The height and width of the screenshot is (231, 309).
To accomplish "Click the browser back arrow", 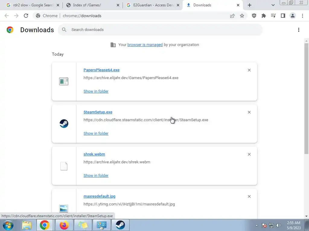I will click(x=7, y=16).
